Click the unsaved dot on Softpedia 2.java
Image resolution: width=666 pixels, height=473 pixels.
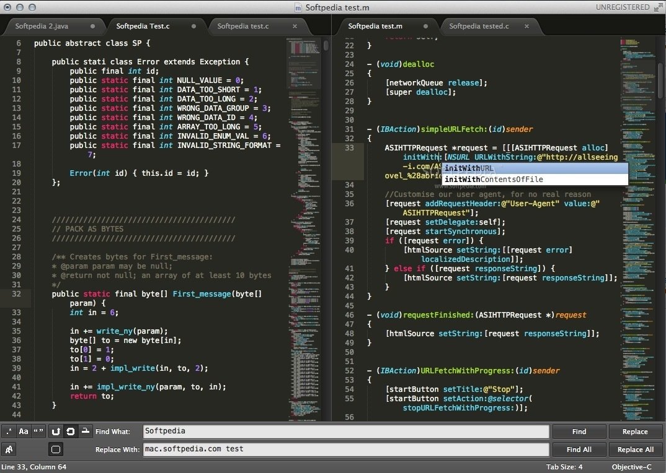point(92,26)
